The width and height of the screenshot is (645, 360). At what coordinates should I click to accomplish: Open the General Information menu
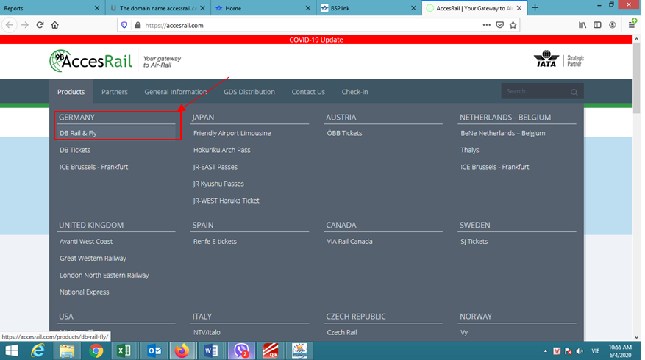click(x=175, y=92)
